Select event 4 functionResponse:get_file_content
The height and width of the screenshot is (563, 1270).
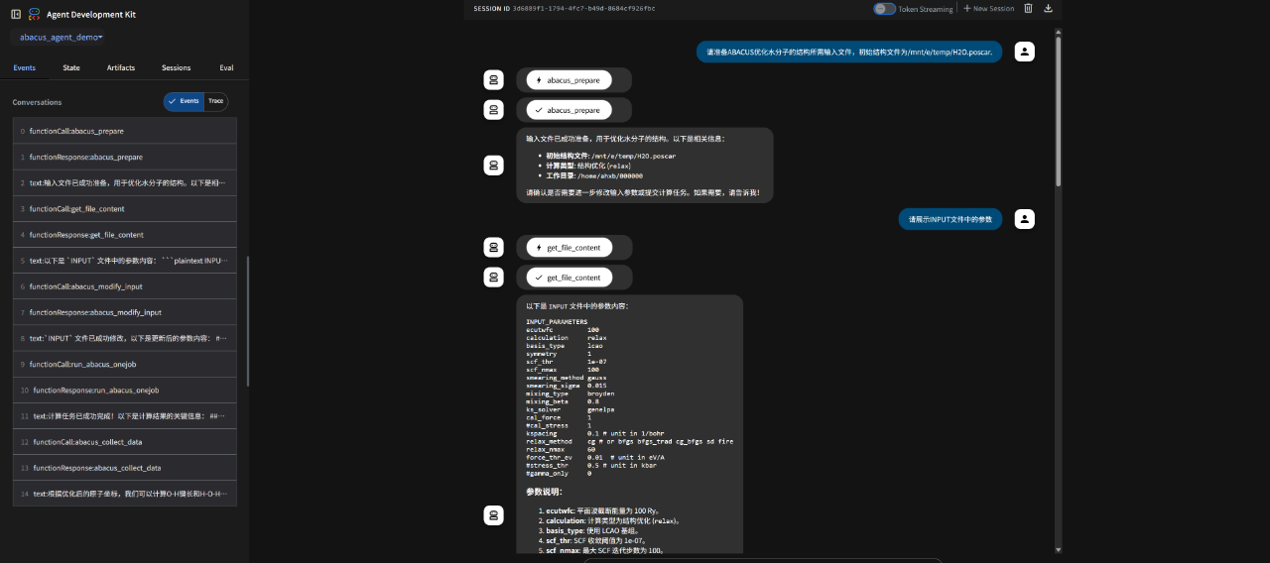click(125, 235)
